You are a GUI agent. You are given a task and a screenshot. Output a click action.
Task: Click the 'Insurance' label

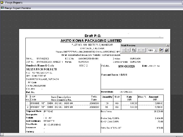coord(31,127)
